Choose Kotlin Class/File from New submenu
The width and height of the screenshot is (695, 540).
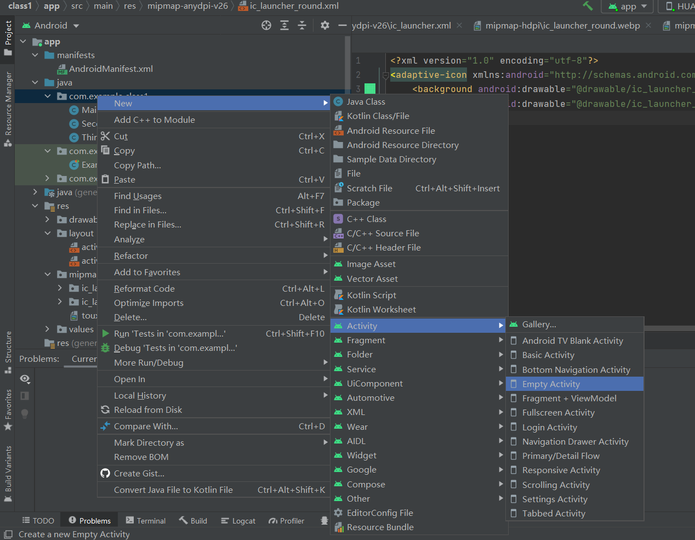[x=419, y=116]
